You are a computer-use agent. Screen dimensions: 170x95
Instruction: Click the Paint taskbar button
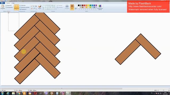click(x=68, y=93)
